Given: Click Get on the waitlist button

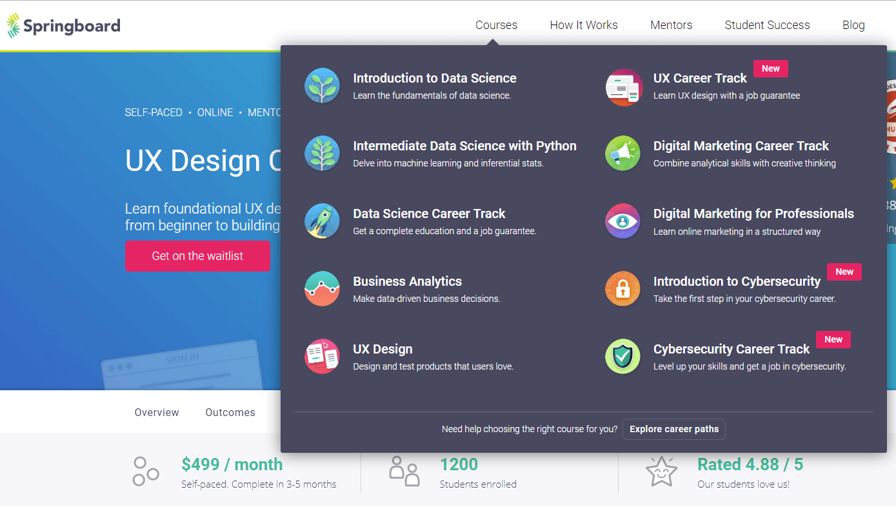Looking at the screenshot, I should click(197, 256).
